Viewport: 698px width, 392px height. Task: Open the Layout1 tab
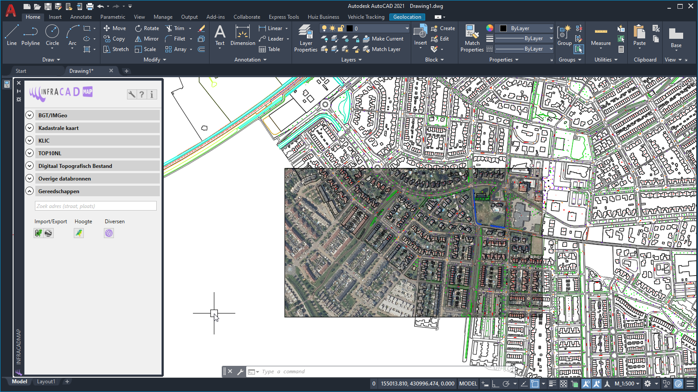point(46,382)
